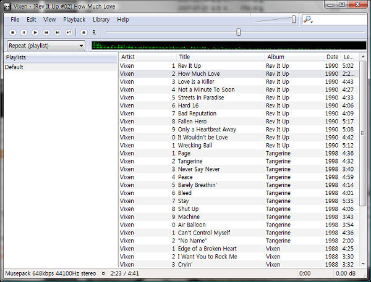
Task: Click the Playlists panel header
Action: click(61, 57)
